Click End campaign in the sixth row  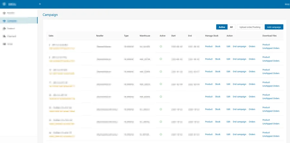click(239, 109)
